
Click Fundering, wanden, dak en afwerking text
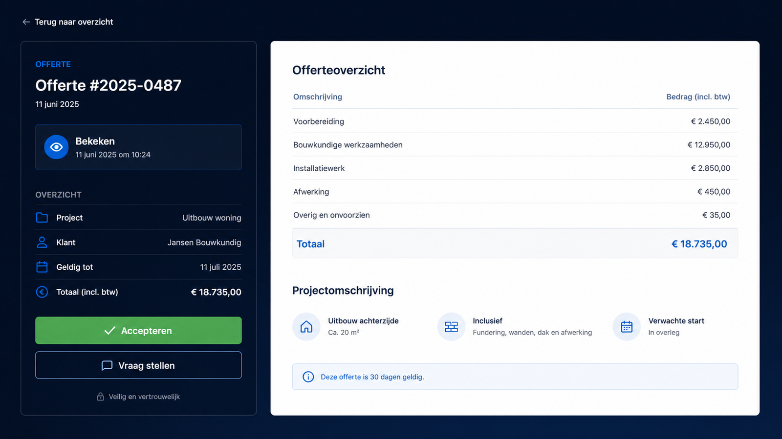pos(532,332)
